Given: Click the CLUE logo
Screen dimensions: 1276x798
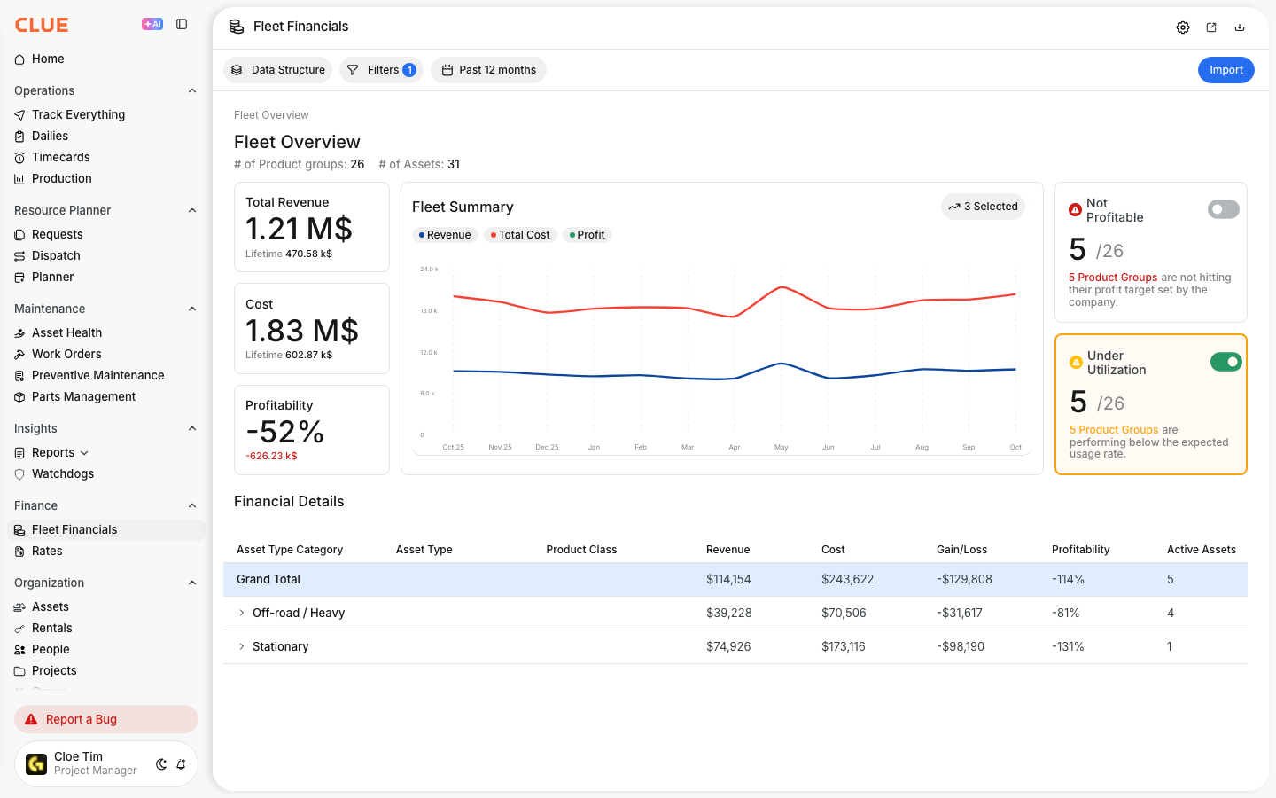Looking at the screenshot, I should pyautogui.click(x=42, y=25).
